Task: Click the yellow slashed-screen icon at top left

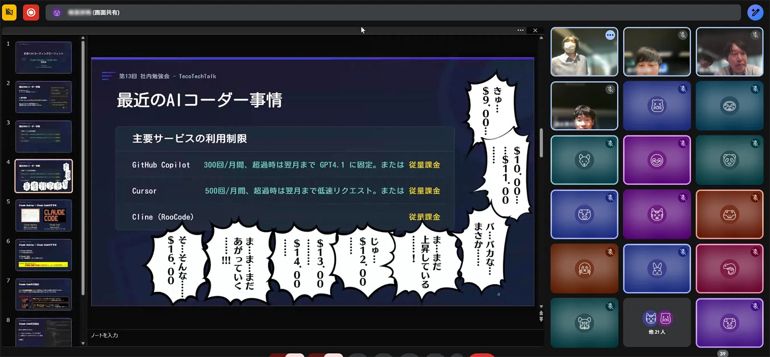Action: [x=9, y=12]
